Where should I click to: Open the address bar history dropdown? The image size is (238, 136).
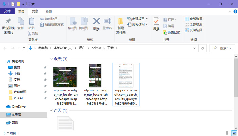[x=194, y=48]
